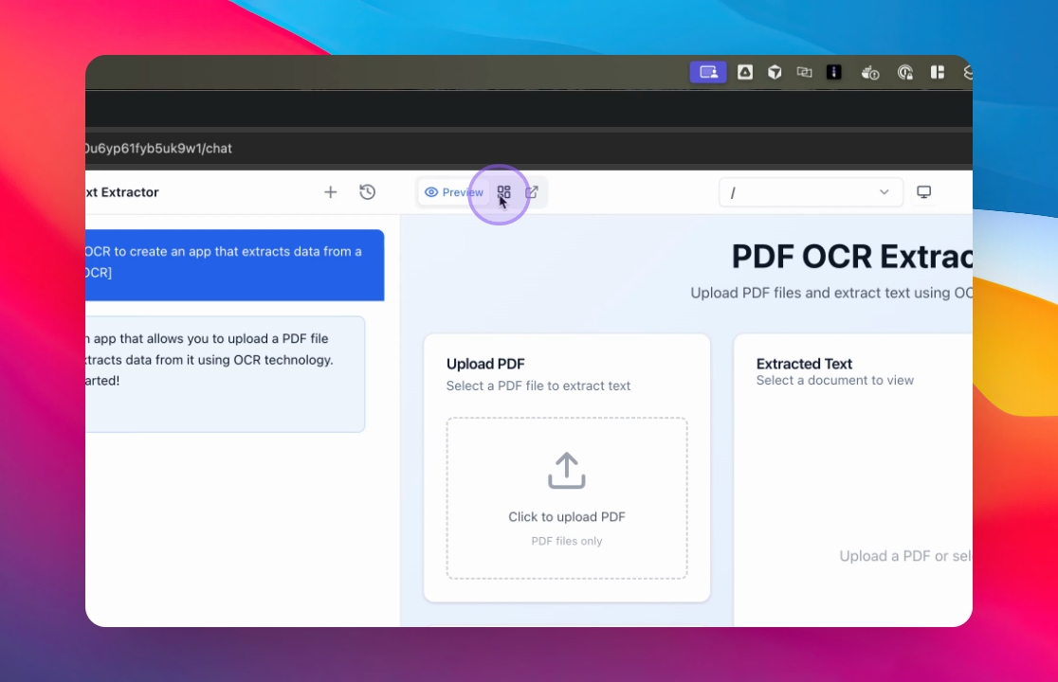Click 'Select a document to view' text
This screenshot has width=1058, height=682.
[834, 380]
